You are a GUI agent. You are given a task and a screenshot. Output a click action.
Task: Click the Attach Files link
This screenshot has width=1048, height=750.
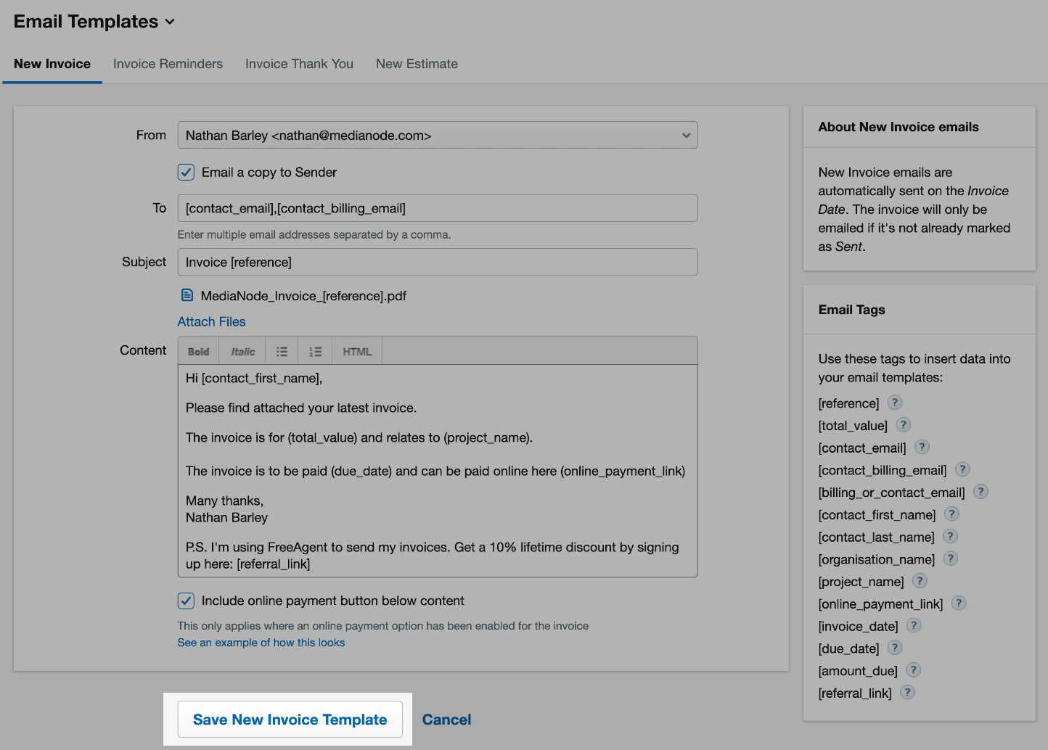[x=211, y=321]
